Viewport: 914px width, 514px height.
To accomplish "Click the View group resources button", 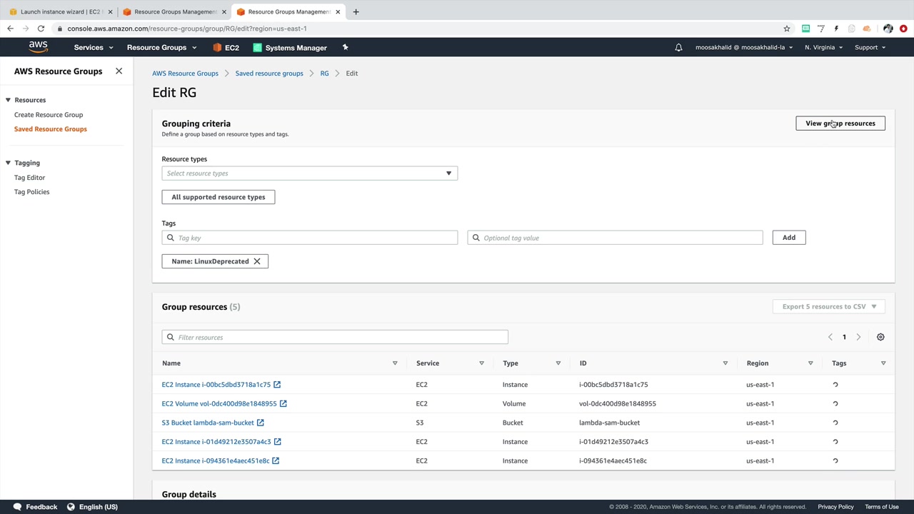I will click(840, 124).
